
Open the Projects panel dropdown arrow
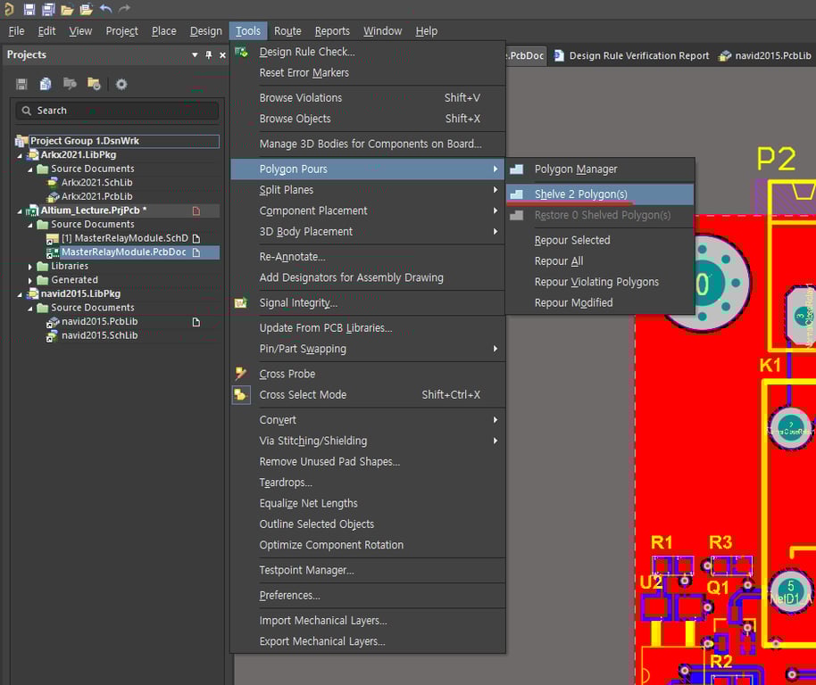coord(195,54)
